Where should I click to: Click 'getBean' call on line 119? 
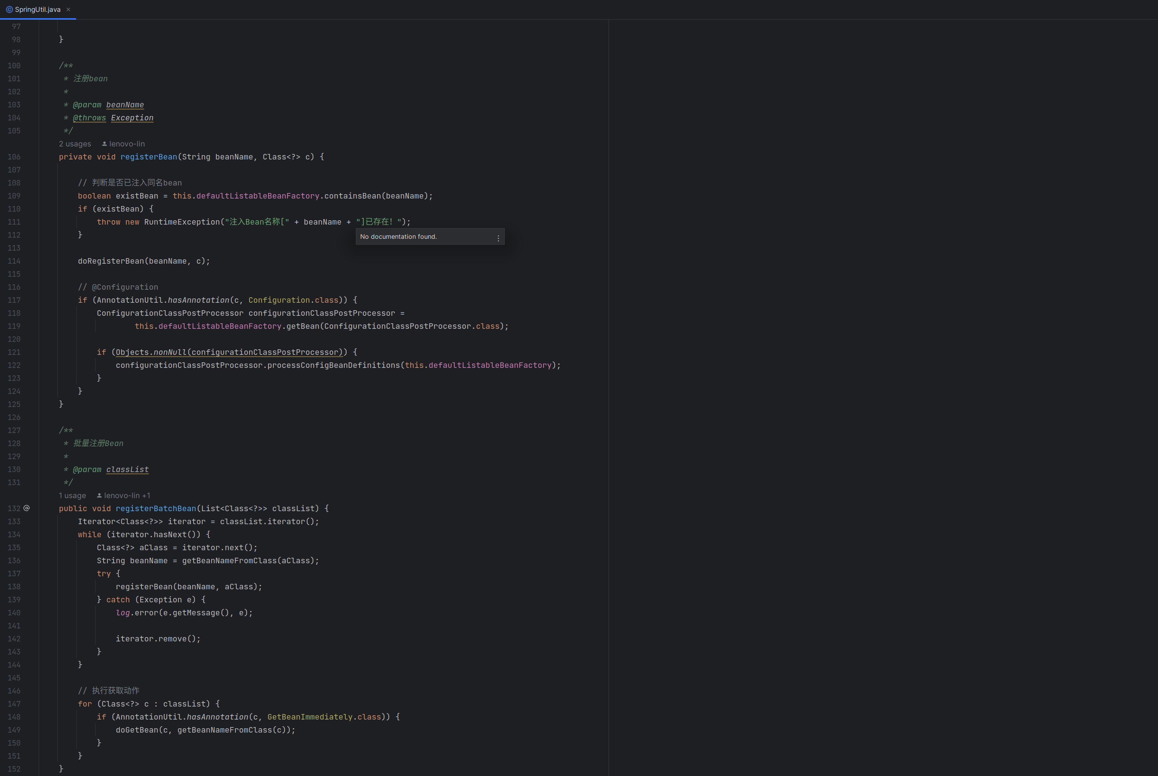coord(303,327)
